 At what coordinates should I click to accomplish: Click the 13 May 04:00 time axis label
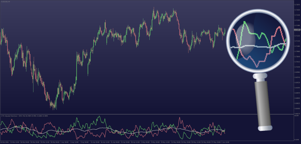coord(176,142)
